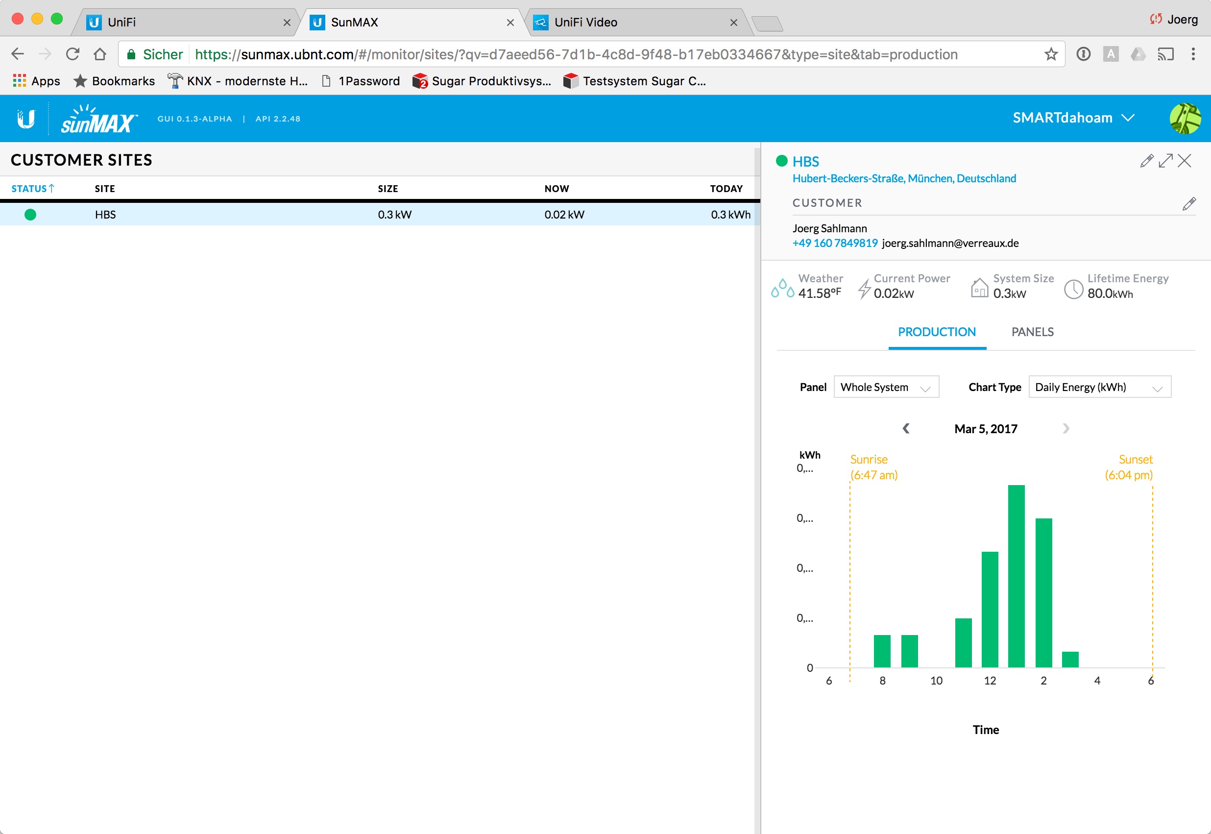Open Testsystem Sugar C bookmark

[635, 81]
